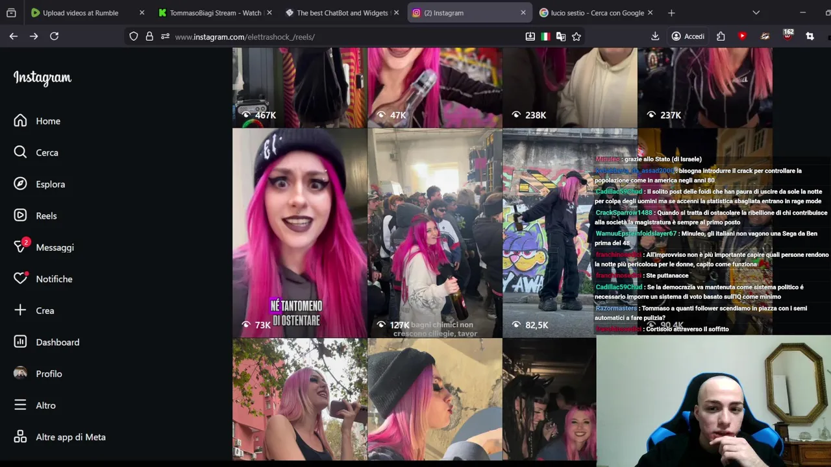831x467 pixels.
Task: Click the WamuuEpsteinfoidslayer67 chat username
Action: (x=636, y=233)
